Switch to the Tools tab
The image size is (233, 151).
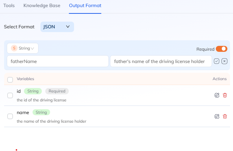coord(9,6)
